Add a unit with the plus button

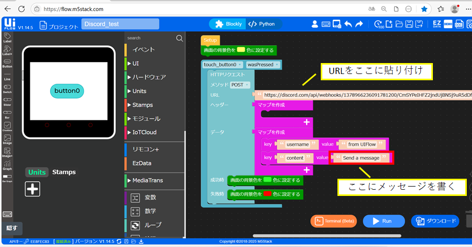[32, 189]
